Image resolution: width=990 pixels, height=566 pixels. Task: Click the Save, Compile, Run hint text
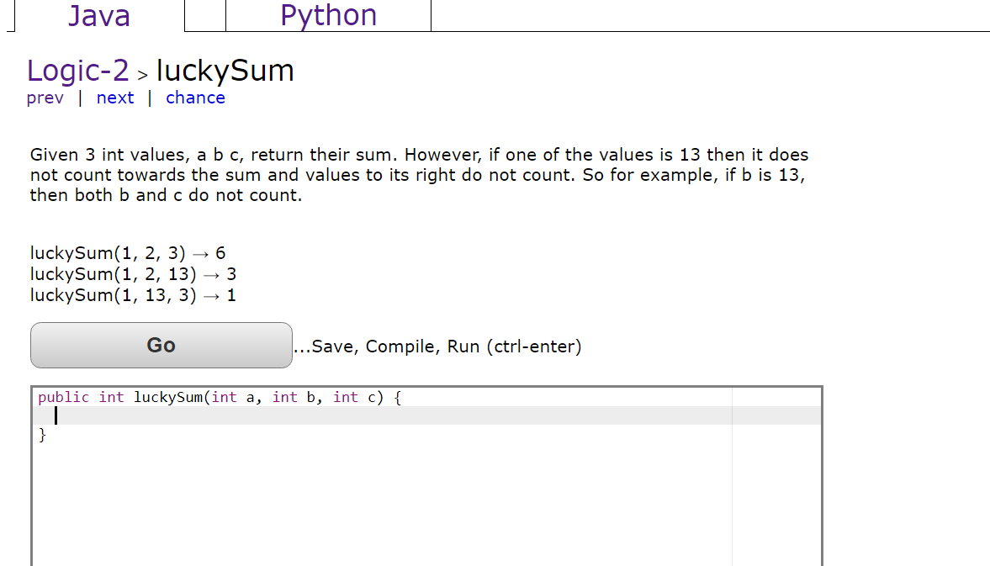tap(437, 346)
